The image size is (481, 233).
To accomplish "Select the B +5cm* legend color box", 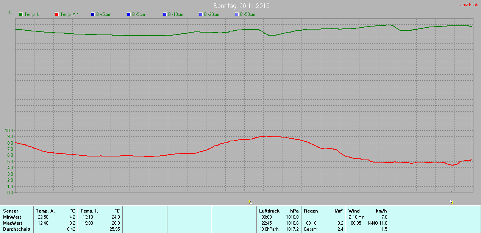I will 93,14.
